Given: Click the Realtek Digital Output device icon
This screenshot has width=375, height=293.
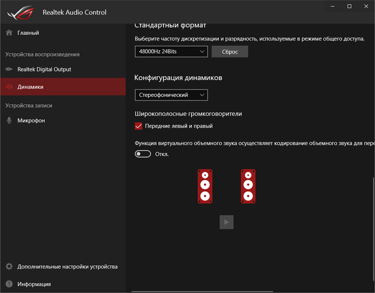Looking at the screenshot, I should coord(9,69).
